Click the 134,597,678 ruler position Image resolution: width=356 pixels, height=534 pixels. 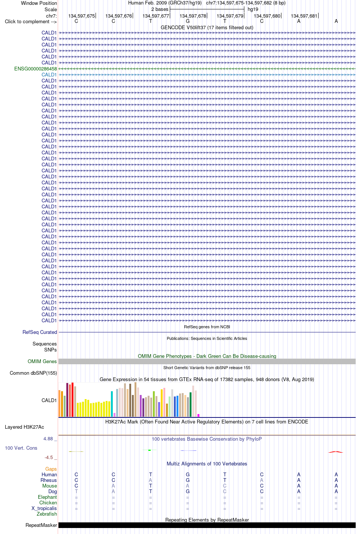193,16
